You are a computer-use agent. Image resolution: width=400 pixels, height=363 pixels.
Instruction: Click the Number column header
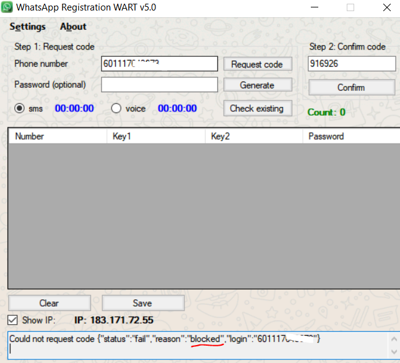(x=58, y=136)
